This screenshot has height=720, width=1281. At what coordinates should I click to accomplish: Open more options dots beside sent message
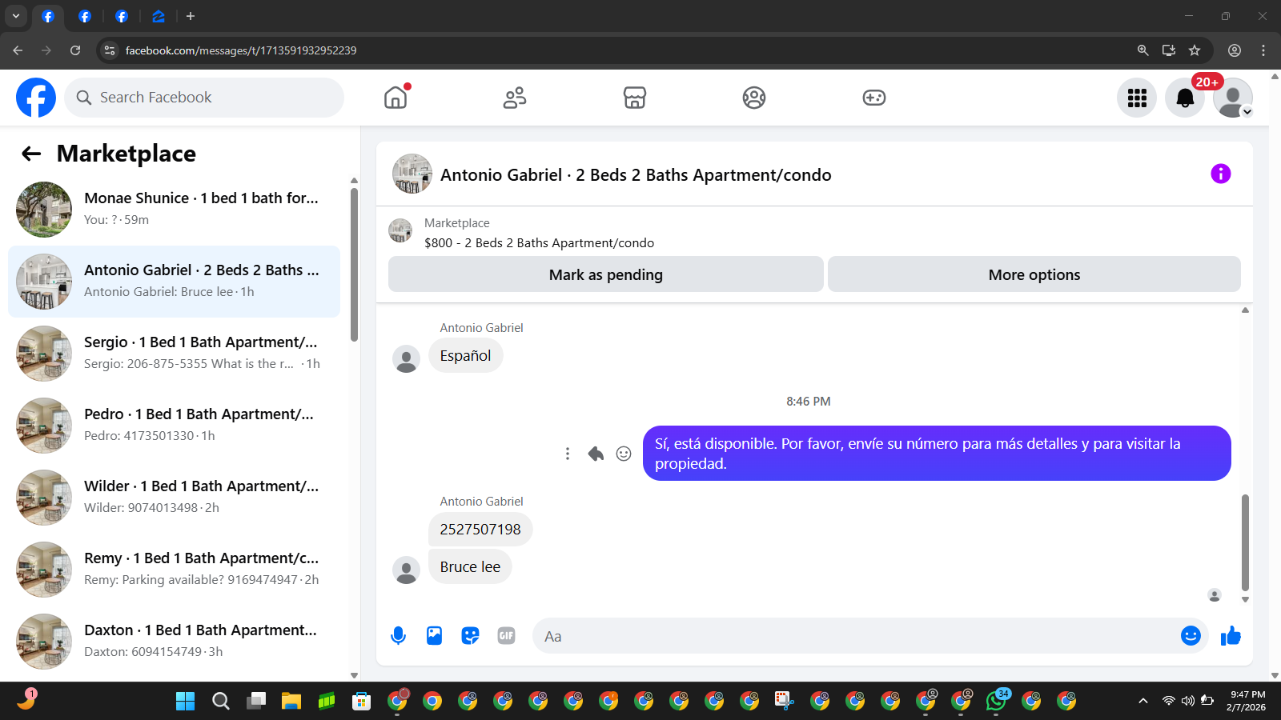coord(568,454)
